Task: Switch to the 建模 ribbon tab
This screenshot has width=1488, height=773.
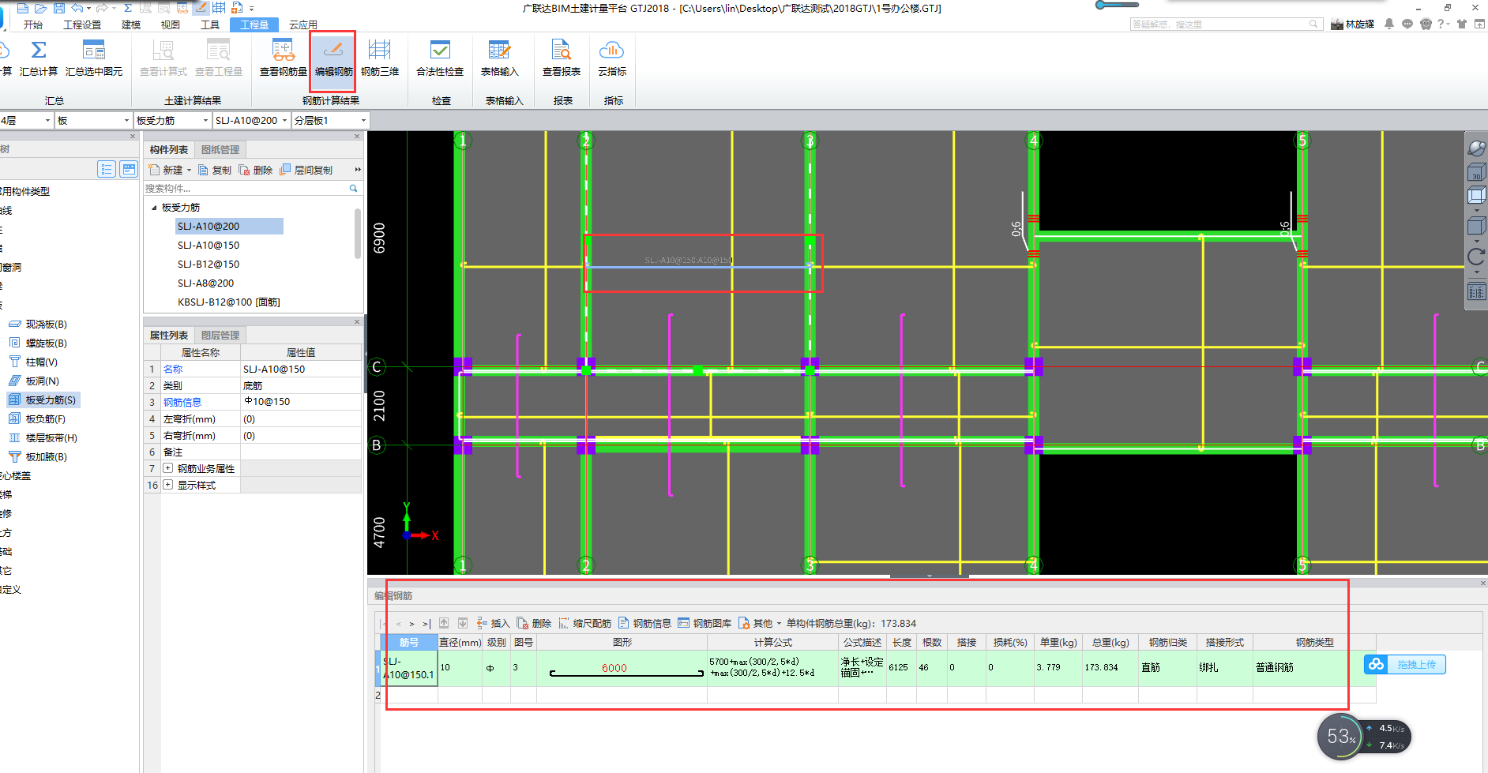Action: [x=131, y=24]
